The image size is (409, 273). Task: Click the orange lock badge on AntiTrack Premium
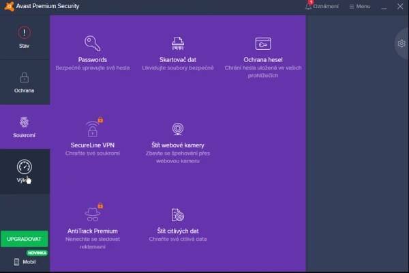pyautogui.click(x=100, y=205)
